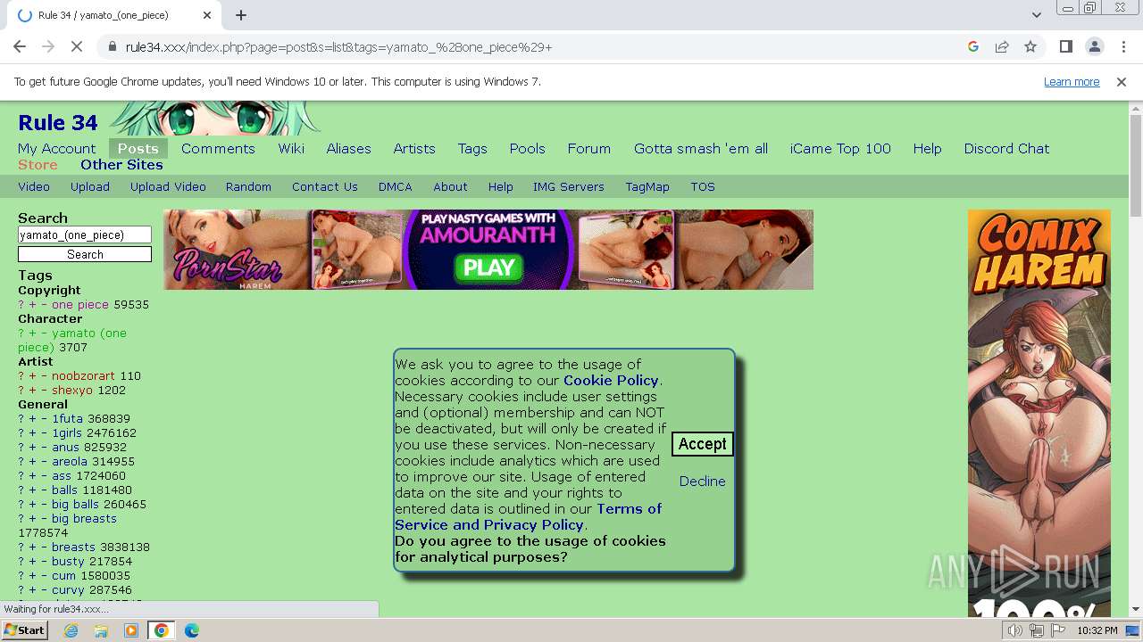The height and width of the screenshot is (642, 1143).
Task: Decline cookies in the consent dialog
Action: (702, 481)
